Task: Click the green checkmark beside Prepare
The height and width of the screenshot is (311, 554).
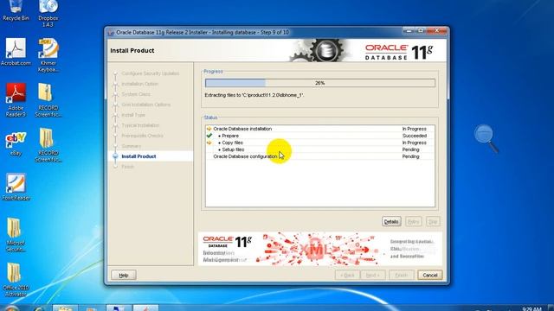Action: point(209,136)
